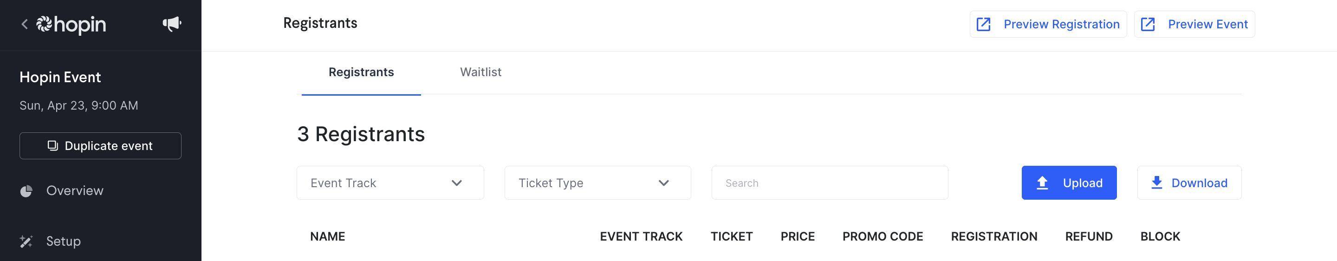The image size is (1337, 261).
Task: Click the back chevron beside the hopin logo
Action: pyautogui.click(x=25, y=25)
